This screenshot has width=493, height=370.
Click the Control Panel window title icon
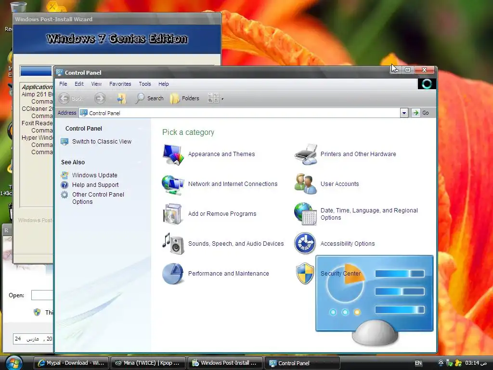coord(59,73)
